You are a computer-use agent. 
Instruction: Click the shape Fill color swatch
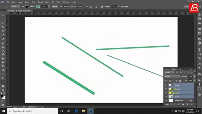pyautogui.click(x=27, y=7)
